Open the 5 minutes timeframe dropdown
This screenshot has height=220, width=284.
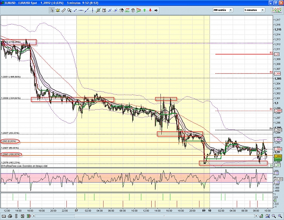pyautogui.click(x=254, y=10)
